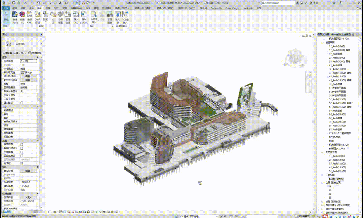The image size is (363, 218).
Task: Collapse the 天花板平面 tree node
Action: pyautogui.click(x=322, y=152)
